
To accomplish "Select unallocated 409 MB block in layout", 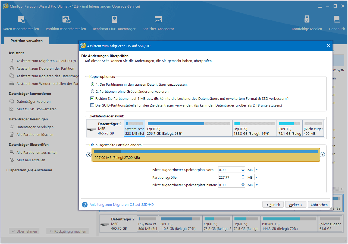I will (313, 129).
